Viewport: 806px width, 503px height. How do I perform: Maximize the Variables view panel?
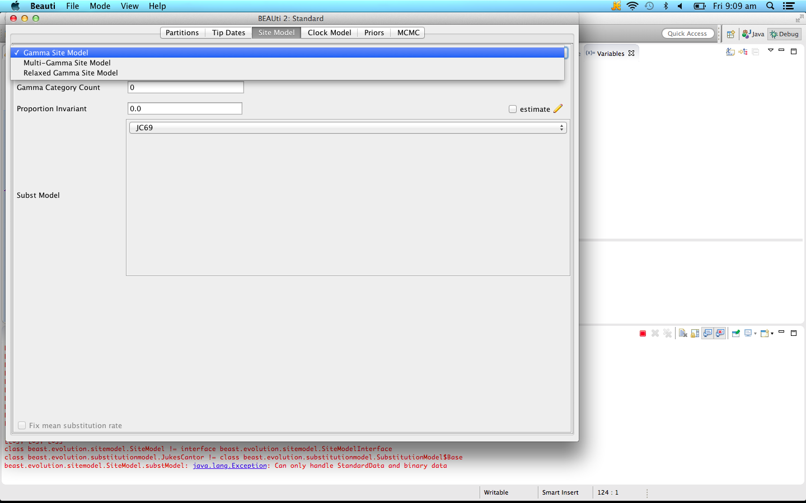tap(794, 51)
